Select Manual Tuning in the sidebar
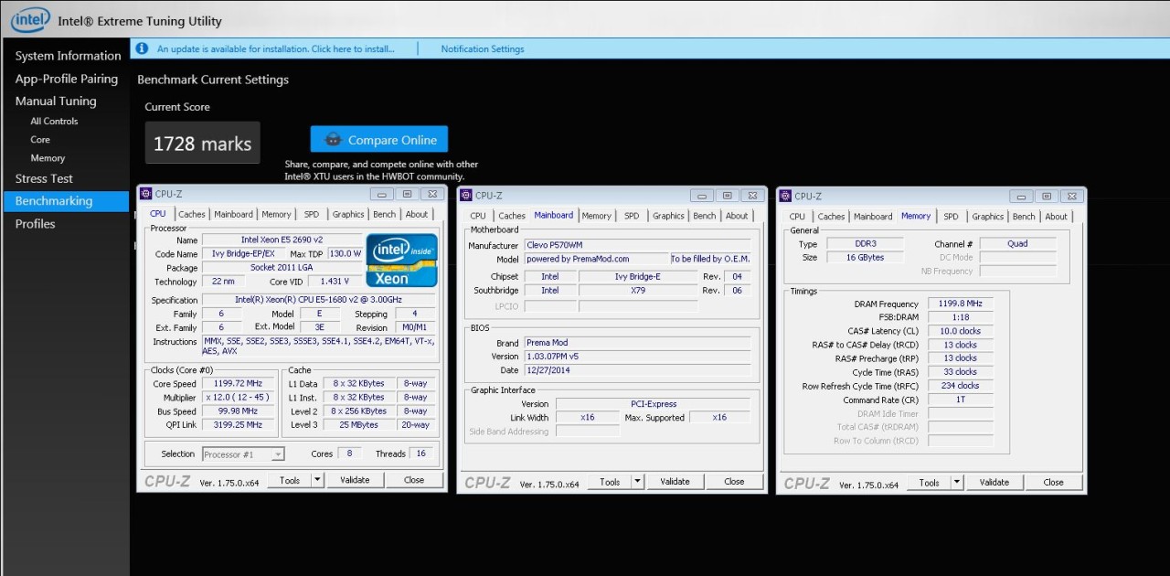This screenshot has width=1170, height=576. [56, 101]
